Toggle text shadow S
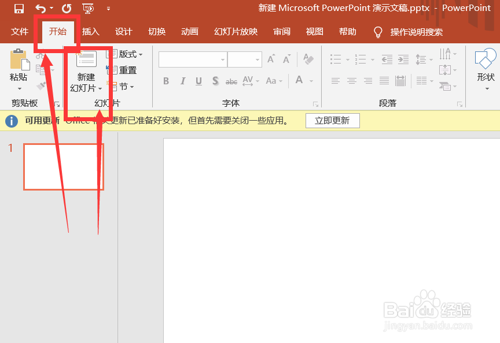This screenshot has width=500, height=343. (x=215, y=81)
